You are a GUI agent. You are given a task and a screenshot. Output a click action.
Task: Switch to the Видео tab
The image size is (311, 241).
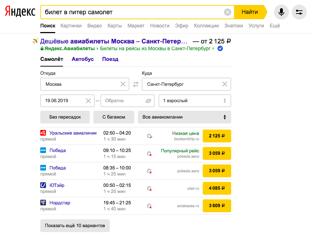point(95,26)
